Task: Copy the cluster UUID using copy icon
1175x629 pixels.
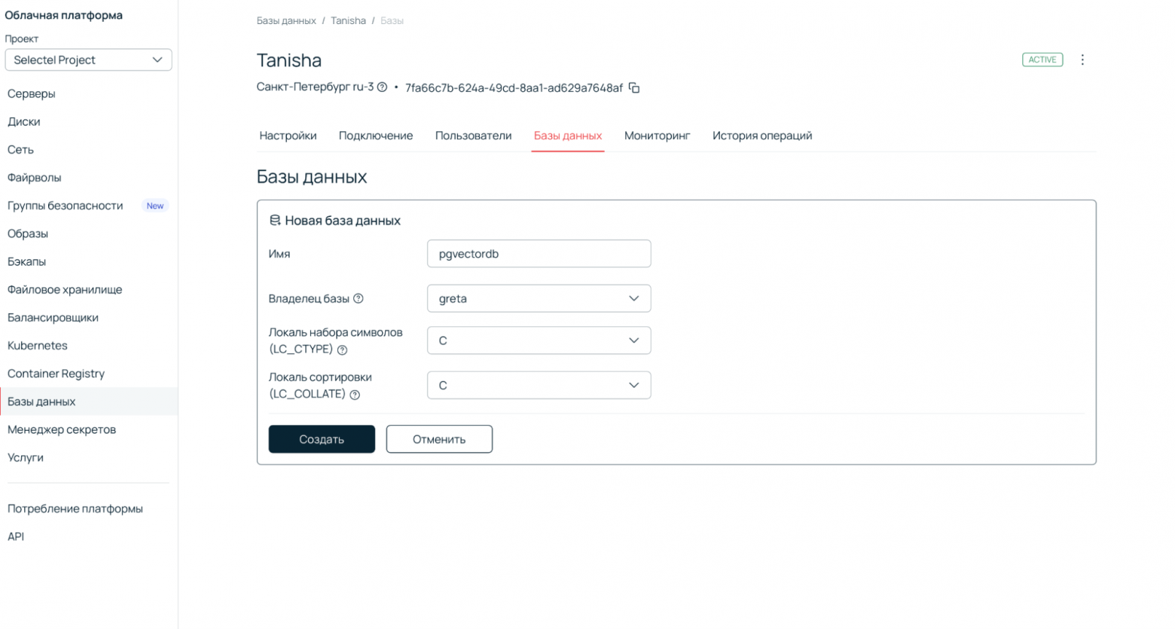Action: (633, 87)
